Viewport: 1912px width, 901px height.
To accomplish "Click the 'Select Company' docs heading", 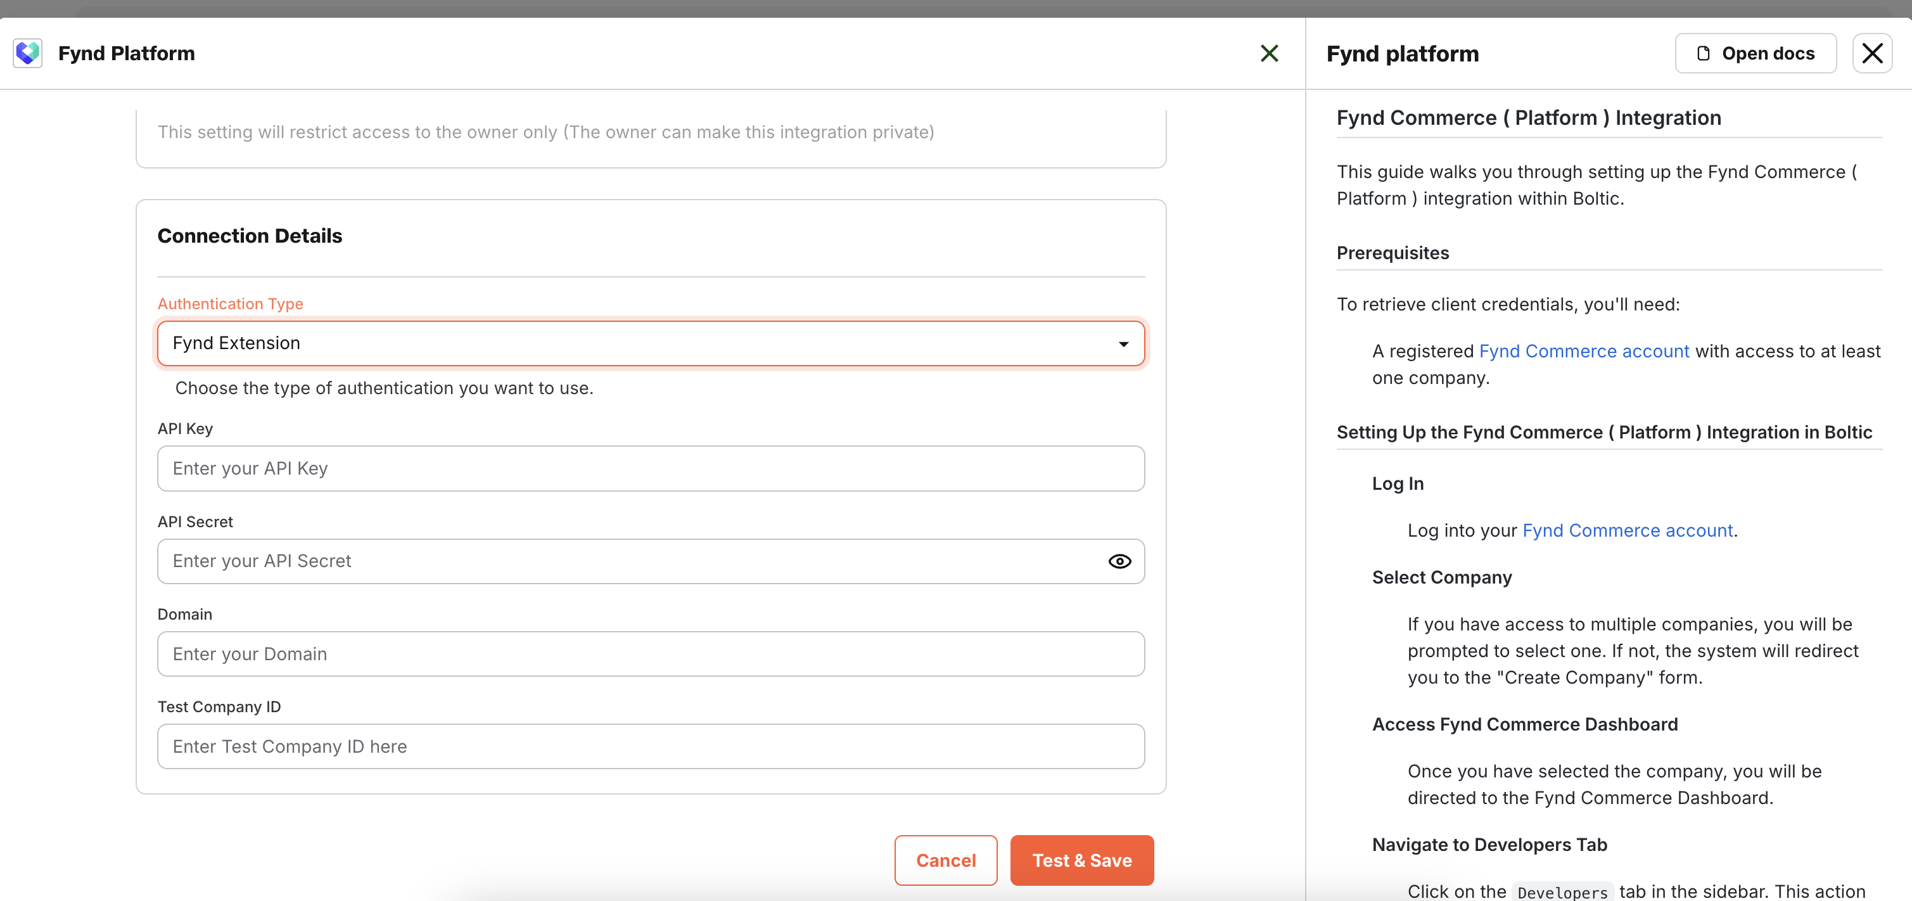I will pos(1441,577).
